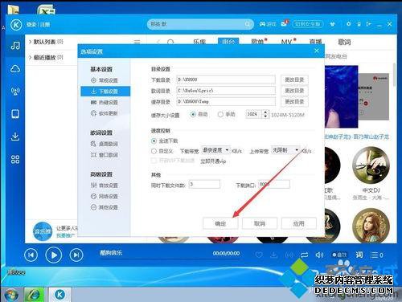Click the 立即开通vip link
402x302 pixels.
coord(213,161)
